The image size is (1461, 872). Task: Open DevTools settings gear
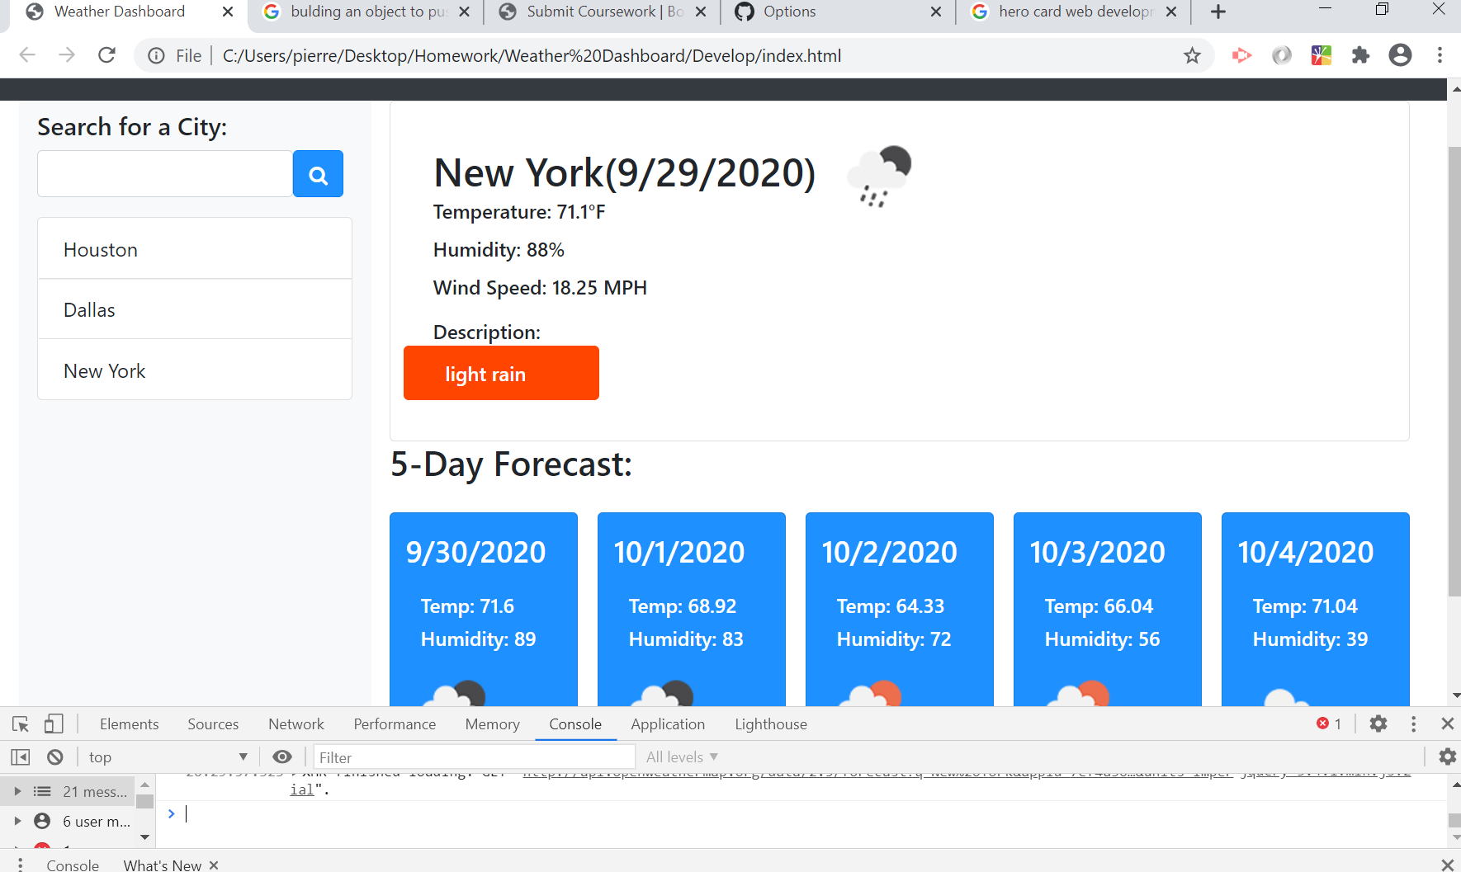(1378, 724)
